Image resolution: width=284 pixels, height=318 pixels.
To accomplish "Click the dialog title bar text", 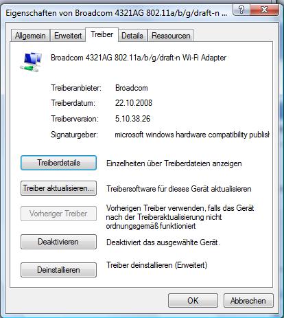I will [x=117, y=13].
